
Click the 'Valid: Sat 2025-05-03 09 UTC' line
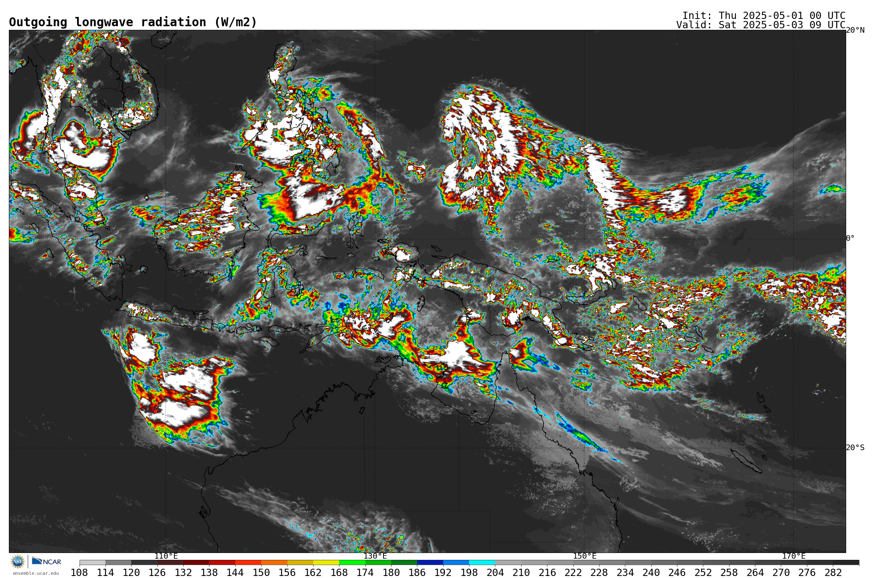point(761,25)
